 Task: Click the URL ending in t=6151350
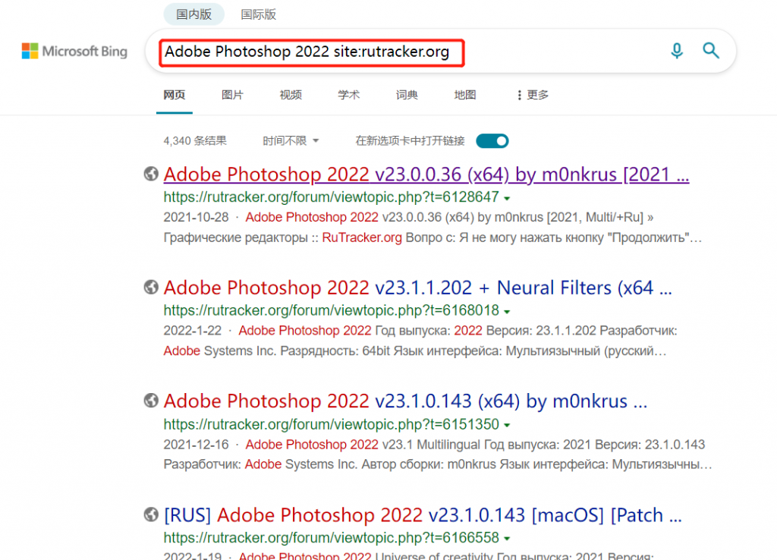(x=331, y=424)
